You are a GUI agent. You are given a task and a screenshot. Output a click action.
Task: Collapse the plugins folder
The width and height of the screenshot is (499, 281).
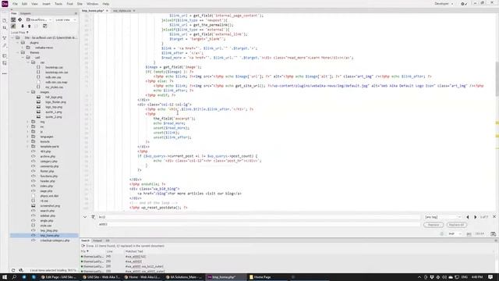(x=17, y=42)
